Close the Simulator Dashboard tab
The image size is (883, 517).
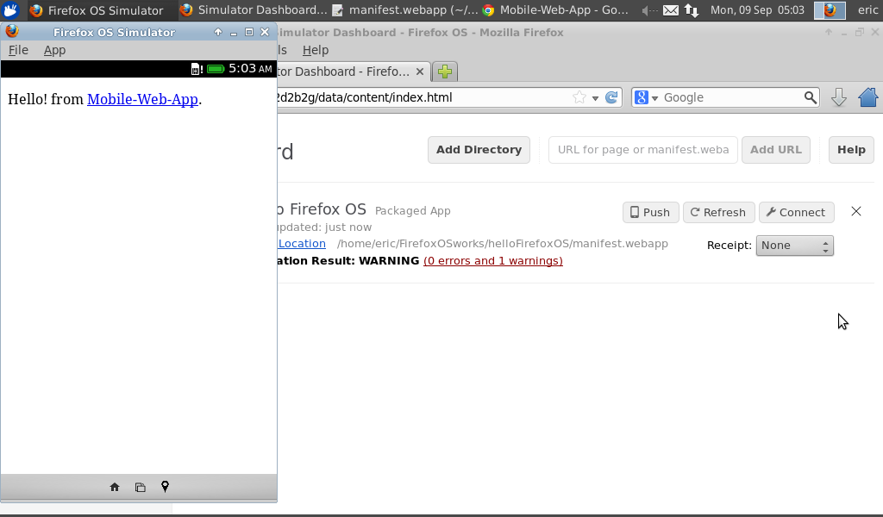(420, 72)
